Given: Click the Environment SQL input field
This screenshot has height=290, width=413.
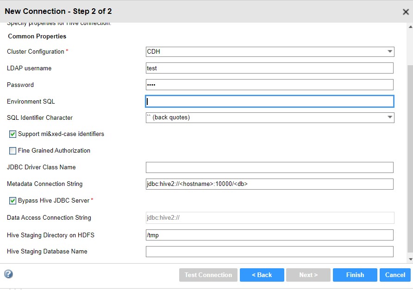Looking at the screenshot, I should pyautogui.click(x=270, y=101).
